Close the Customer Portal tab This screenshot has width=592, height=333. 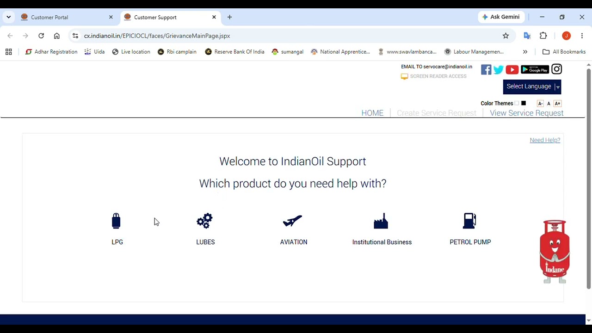click(111, 17)
